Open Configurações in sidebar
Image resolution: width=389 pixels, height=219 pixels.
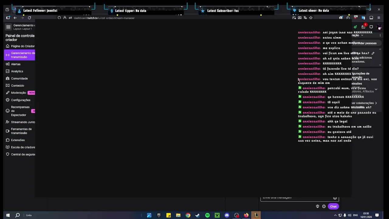coord(20,100)
